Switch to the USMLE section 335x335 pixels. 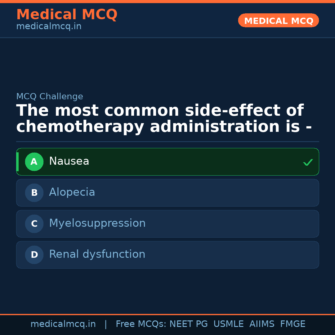coord(229,324)
